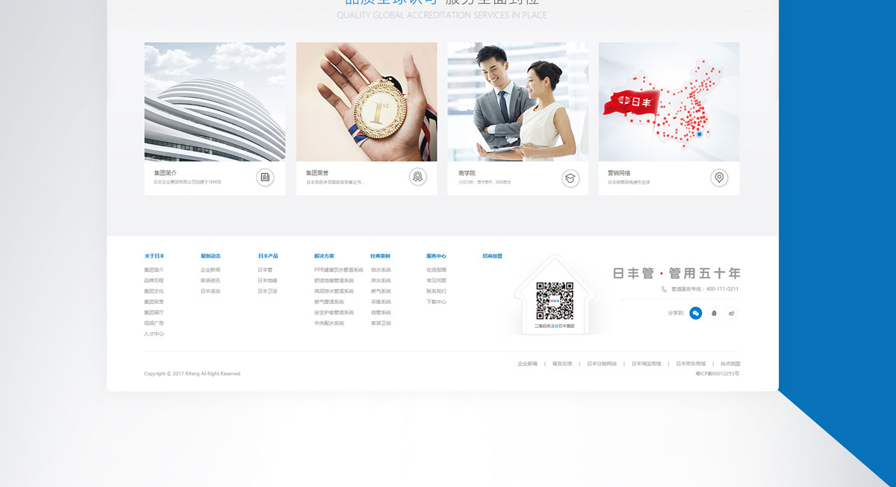Open the gold medal in hand image
Viewport: 896px width, 487px height.
click(367, 102)
